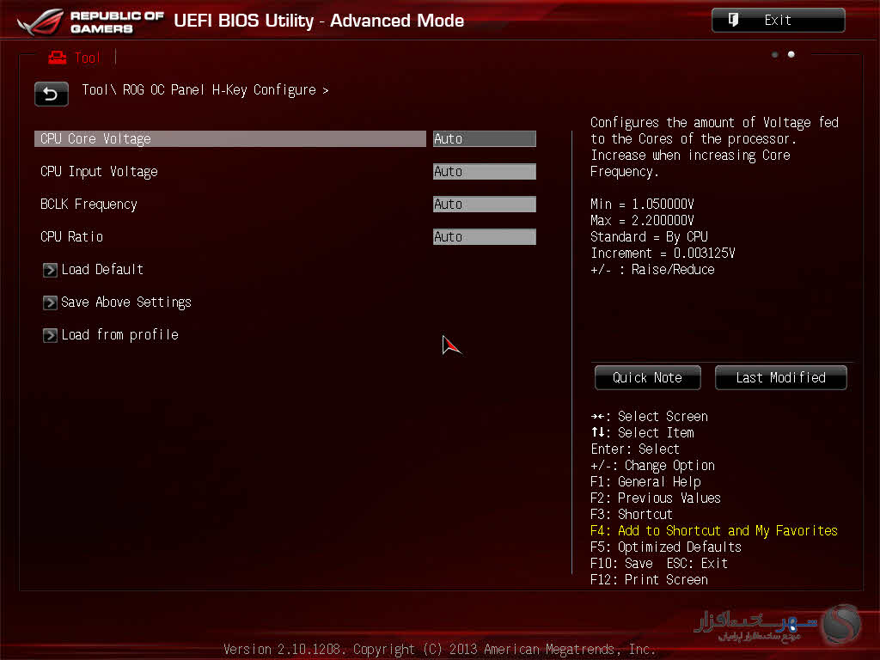This screenshot has height=660, width=880.
Task: Select the BCLK Frequency Auto value box
Action: (484, 205)
